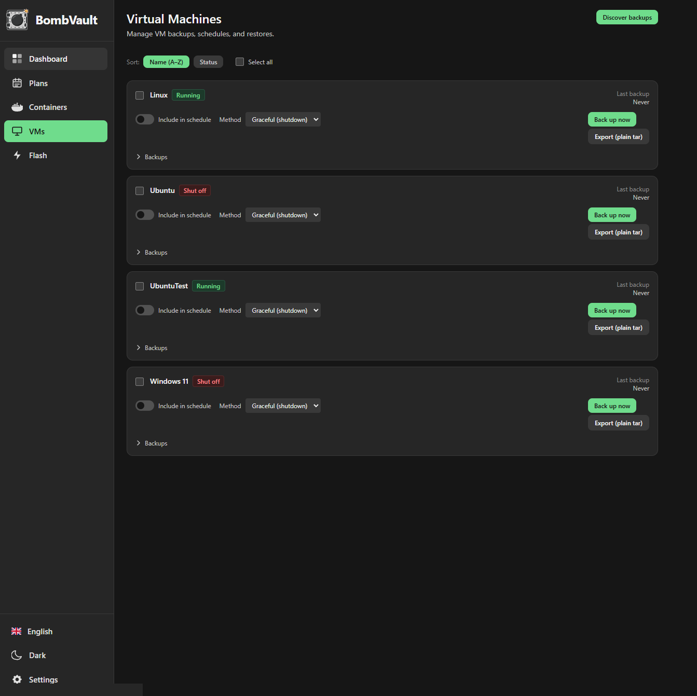The height and width of the screenshot is (696, 697).
Task: Click Last backup Never for Linux
Action: click(633, 98)
